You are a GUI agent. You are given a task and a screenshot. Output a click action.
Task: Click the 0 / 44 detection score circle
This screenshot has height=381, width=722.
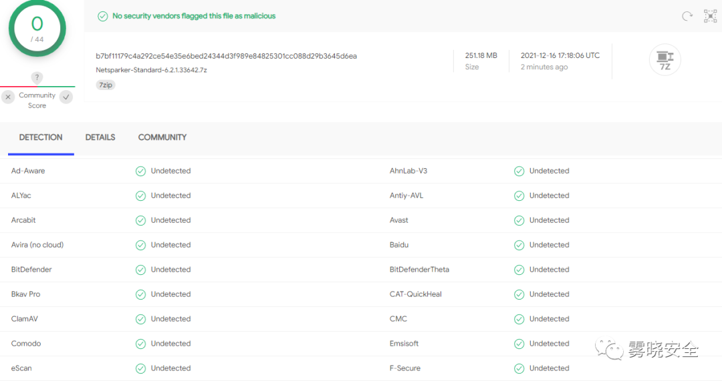coord(37,29)
